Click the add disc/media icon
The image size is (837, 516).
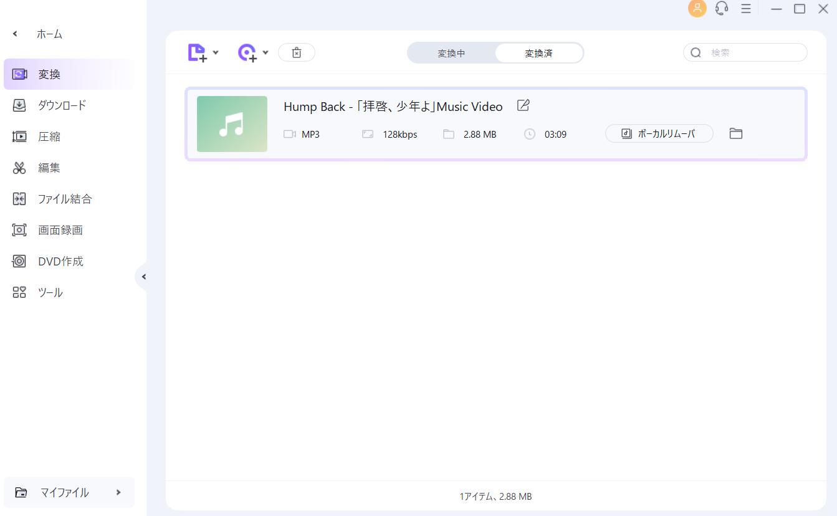(x=247, y=53)
